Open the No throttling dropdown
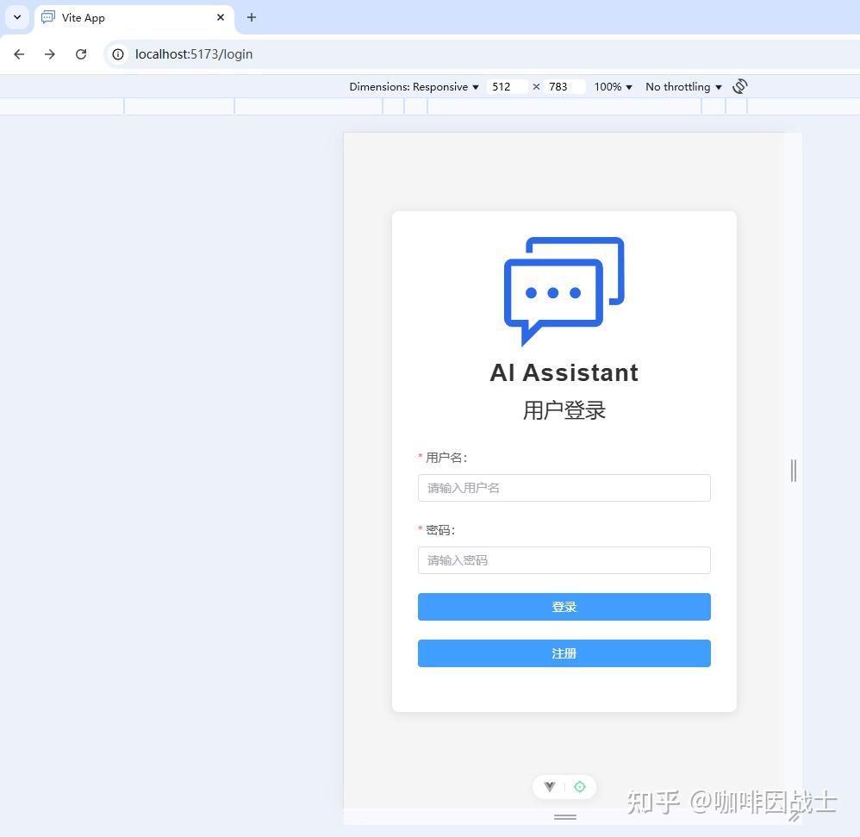The width and height of the screenshot is (860, 837). (682, 86)
